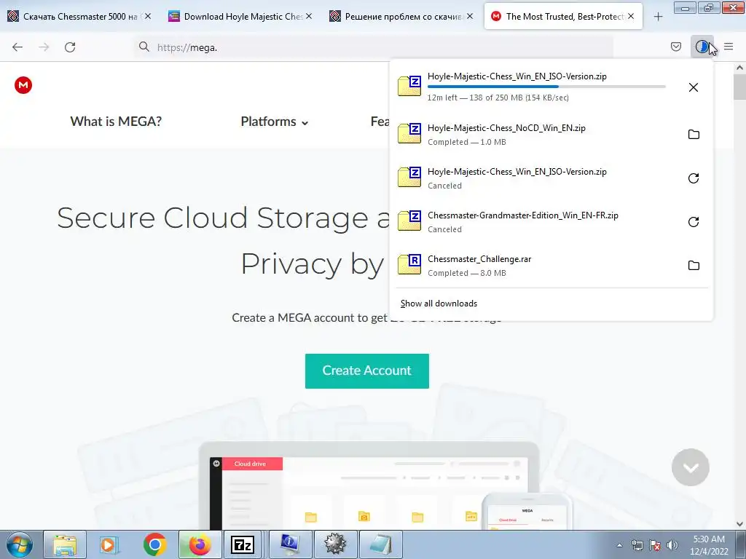Viewport: 746px width, 559px height.
Task: Expand the Platforms dropdown menu
Action: click(x=275, y=122)
